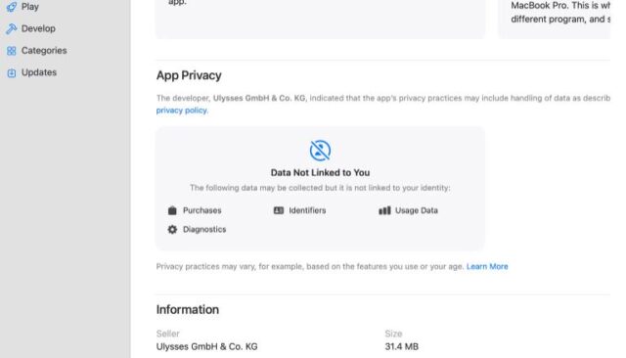Click the Usage Data bar chart icon
626x358 pixels.
pyautogui.click(x=384, y=210)
